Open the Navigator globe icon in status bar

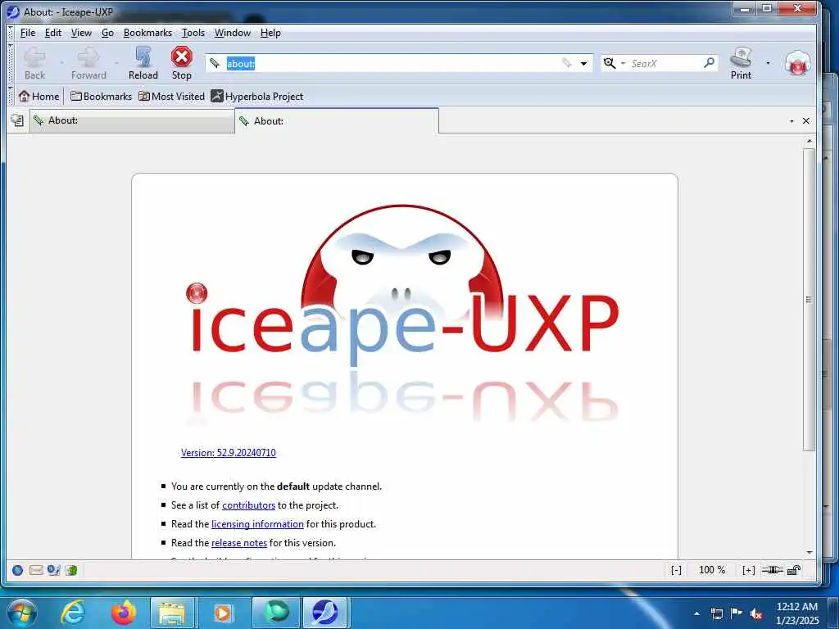pyautogui.click(x=17, y=570)
